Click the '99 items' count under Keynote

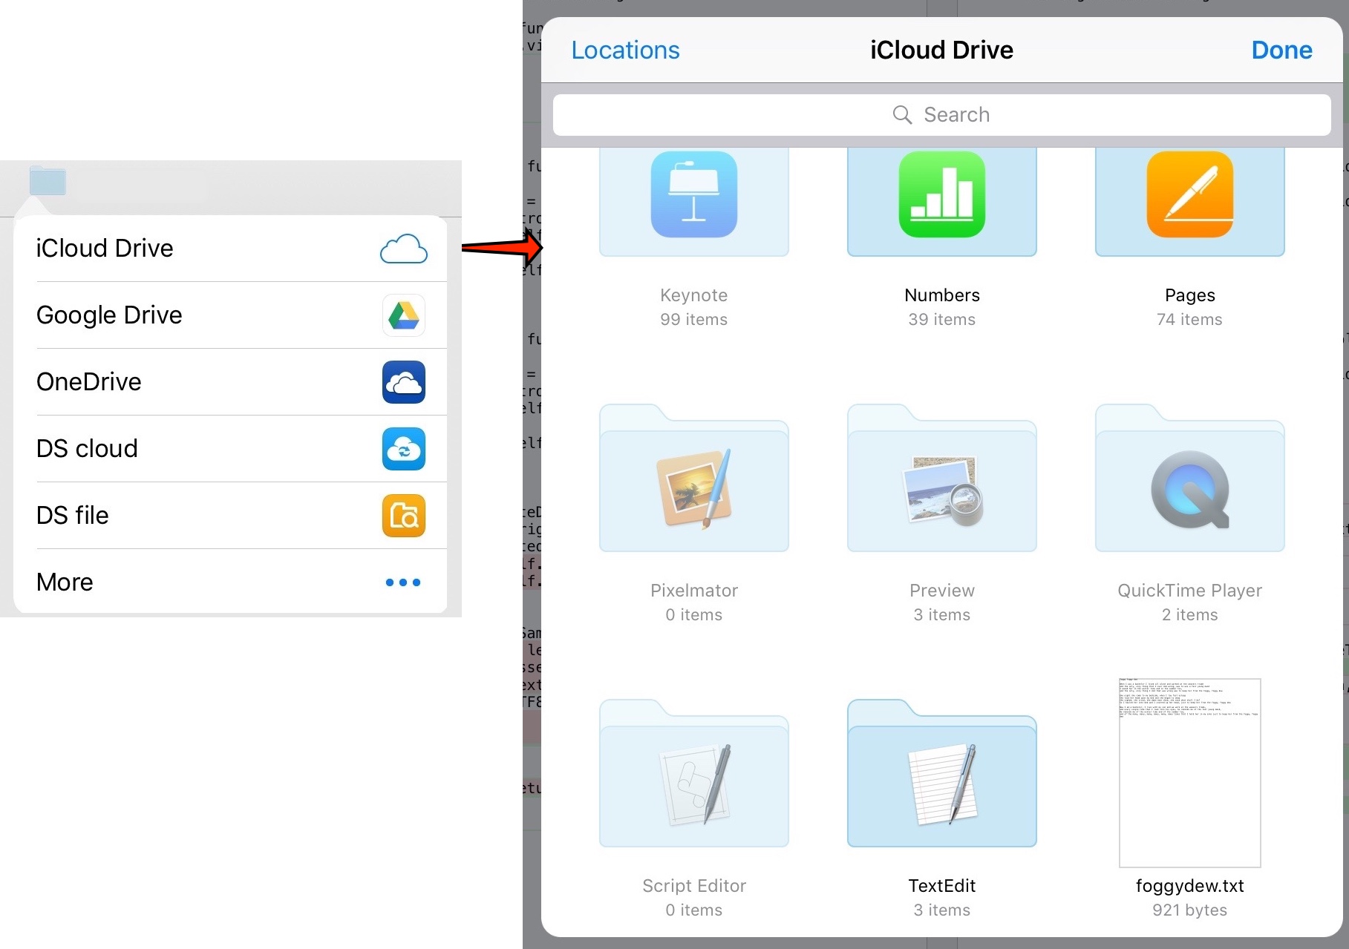click(x=693, y=320)
